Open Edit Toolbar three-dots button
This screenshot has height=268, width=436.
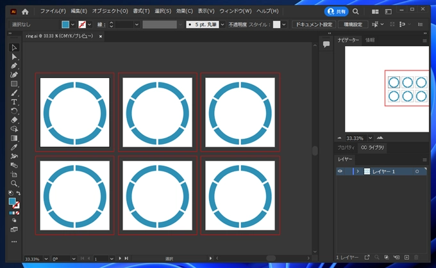(x=14, y=242)
